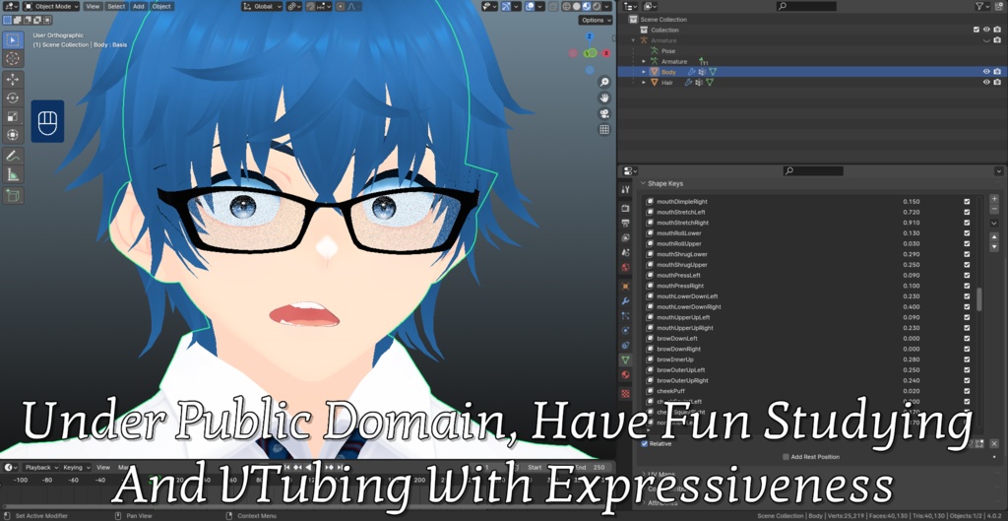The image size is (1008, 521).
Task: Toggle browInnerUp shape key checkbox
Action: click(x=967, y=358)
